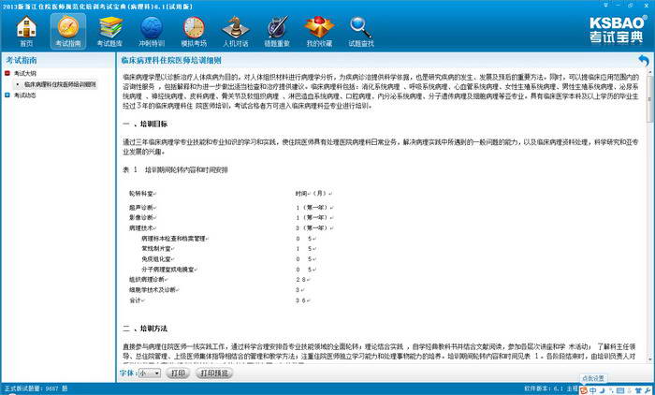Click the 点我设置 tooltip bubble
655x395 pixels.
pos(593,378)
